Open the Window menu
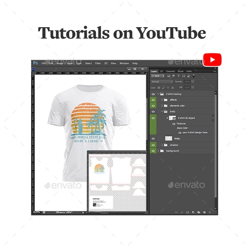The height and width of the screenshot is (247, 247). 124,63
